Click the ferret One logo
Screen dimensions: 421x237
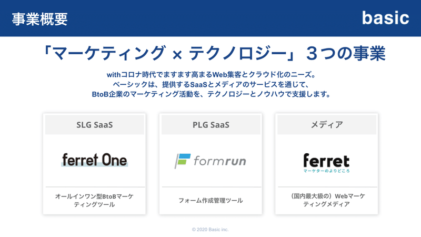pyautogui.click(x=95, y=160)
